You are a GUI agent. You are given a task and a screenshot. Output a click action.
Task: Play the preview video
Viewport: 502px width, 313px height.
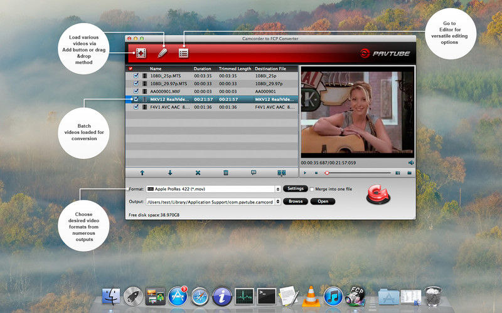305,172
